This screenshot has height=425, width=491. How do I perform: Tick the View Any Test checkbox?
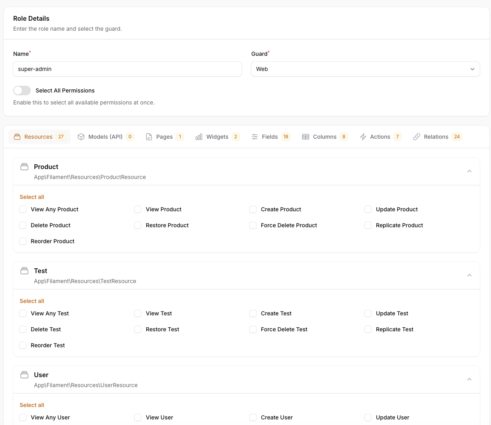(x=23, y=313)
